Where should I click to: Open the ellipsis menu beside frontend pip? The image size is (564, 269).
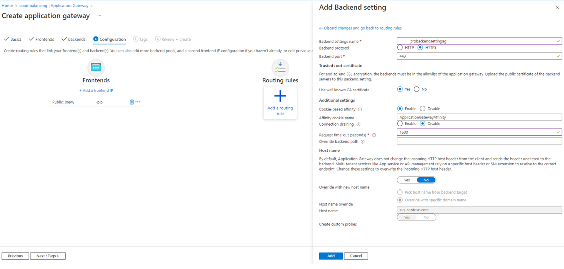click(138, 102)
